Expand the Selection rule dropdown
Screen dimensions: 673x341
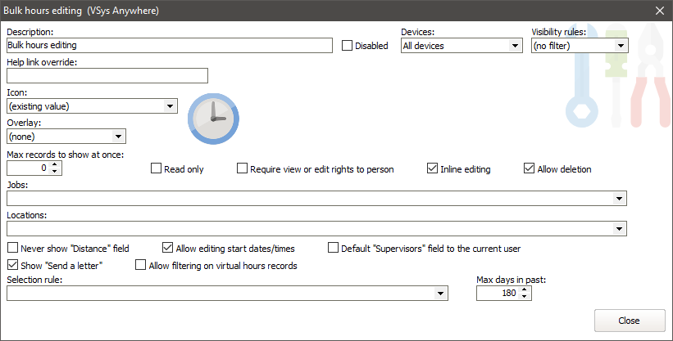pyautogui.click(x=441, y=294)
